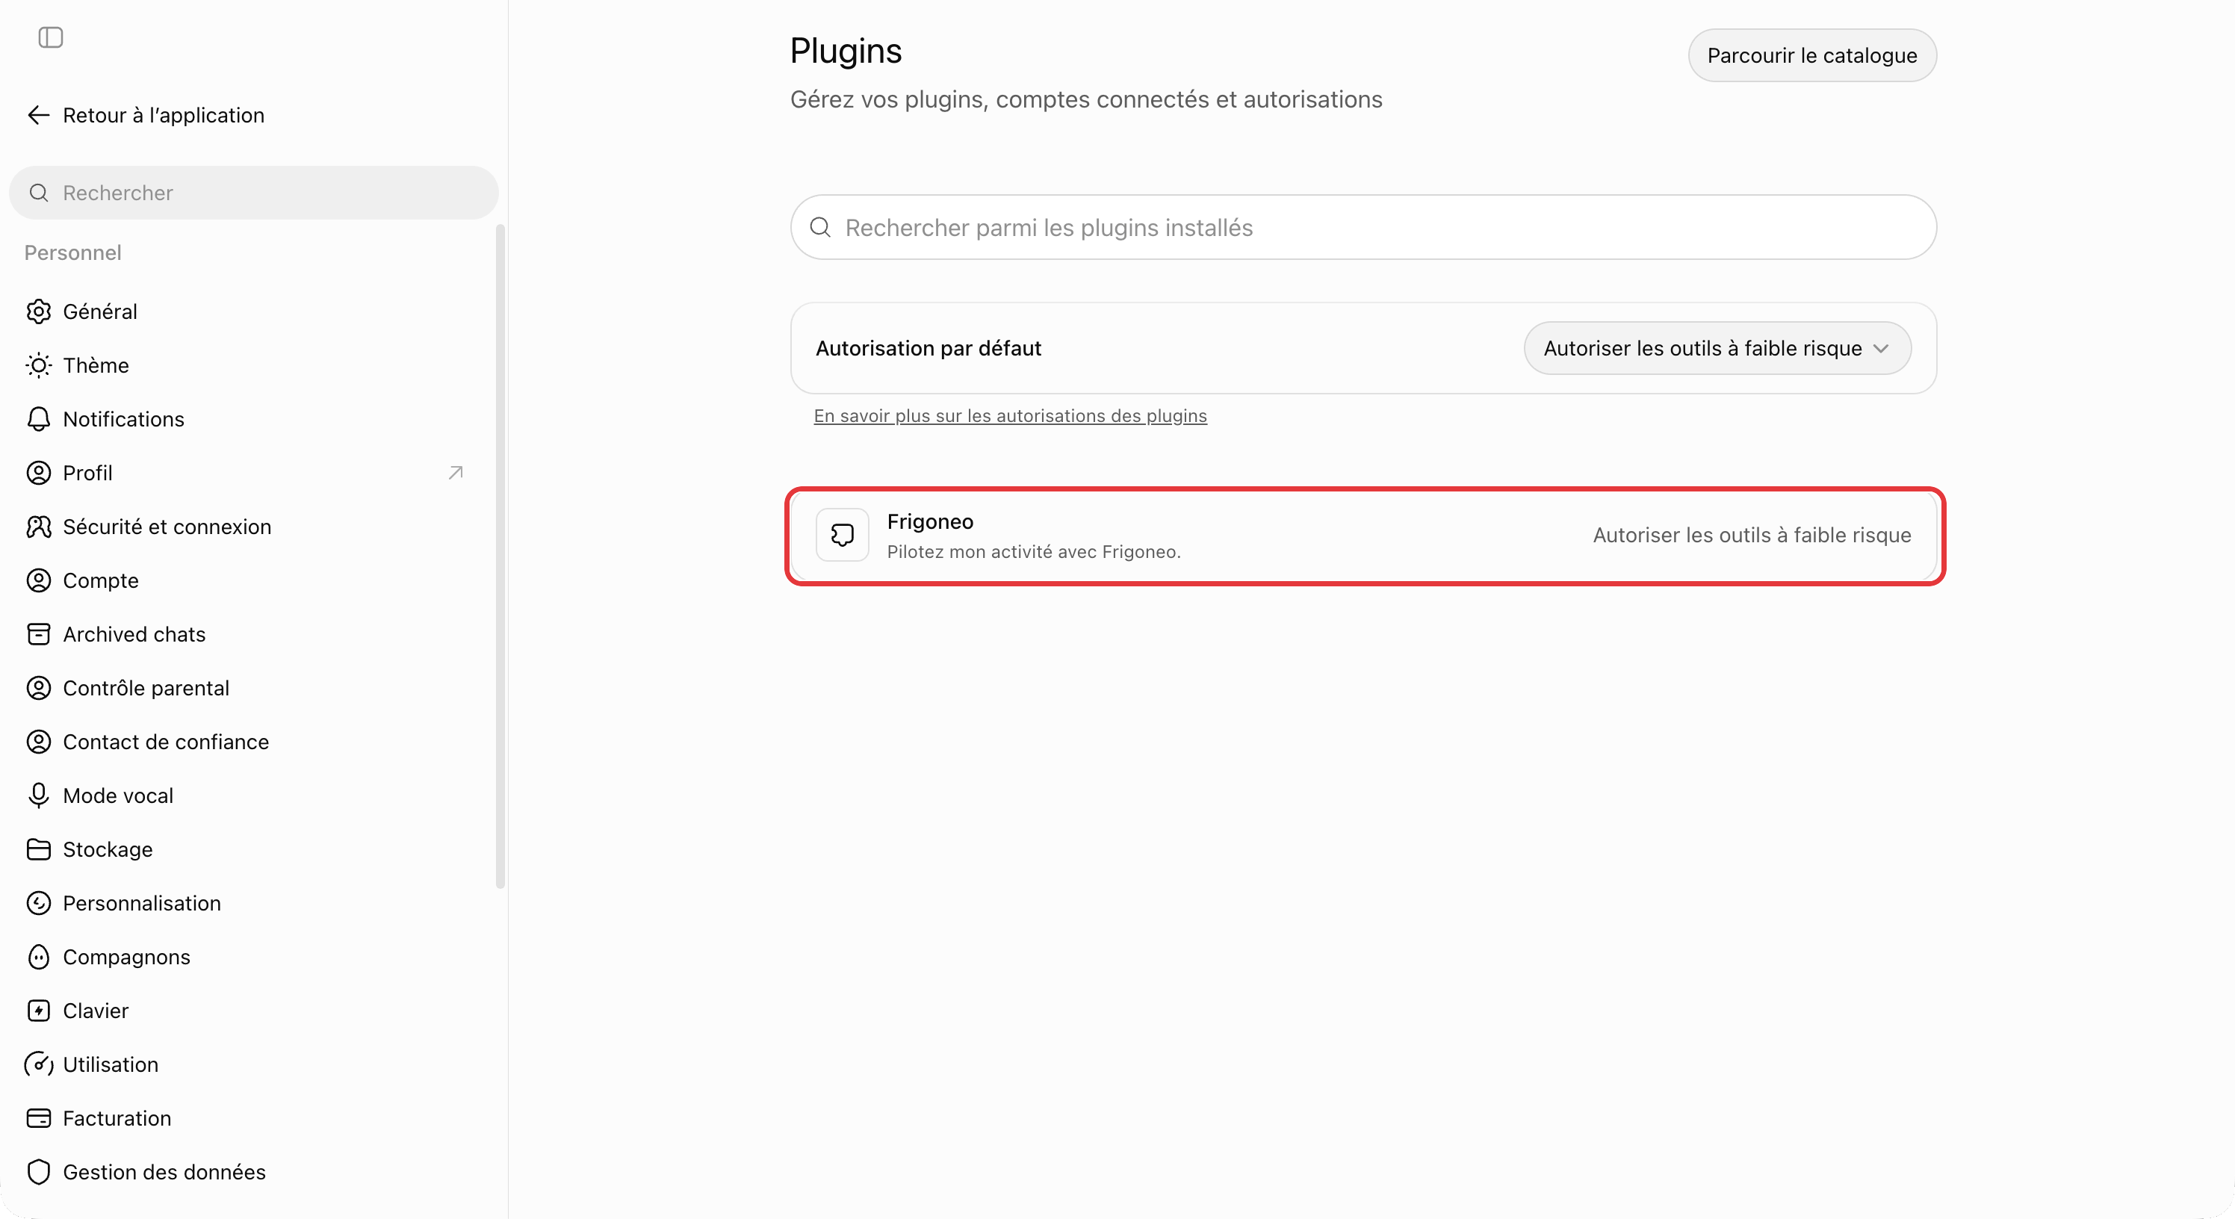
Task: Click the sidebar vertical scrollbar
Action: [500, 555]
